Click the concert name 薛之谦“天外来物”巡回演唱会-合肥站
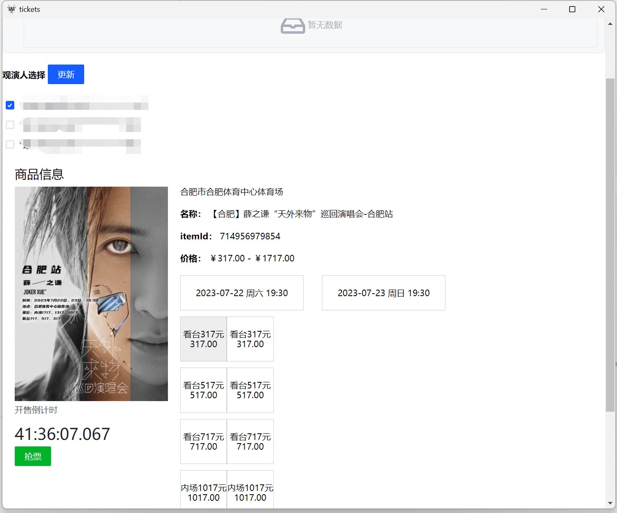The image size is (617, 513). [x=318, y=214]
